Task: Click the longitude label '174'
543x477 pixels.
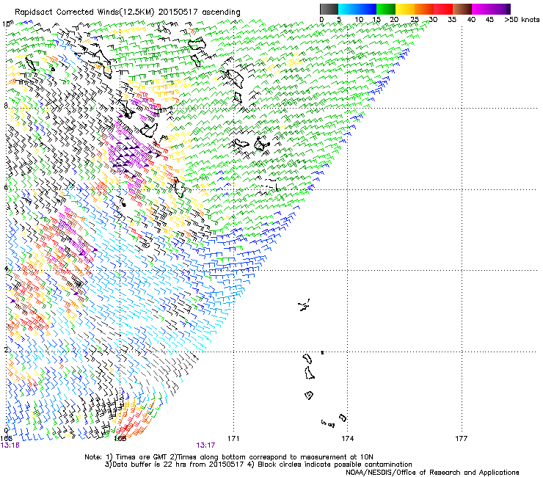Action: pos(347,439)
